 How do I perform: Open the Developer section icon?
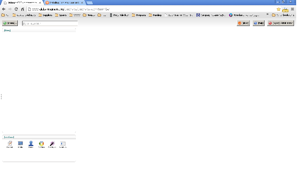[x=52, y=144]
